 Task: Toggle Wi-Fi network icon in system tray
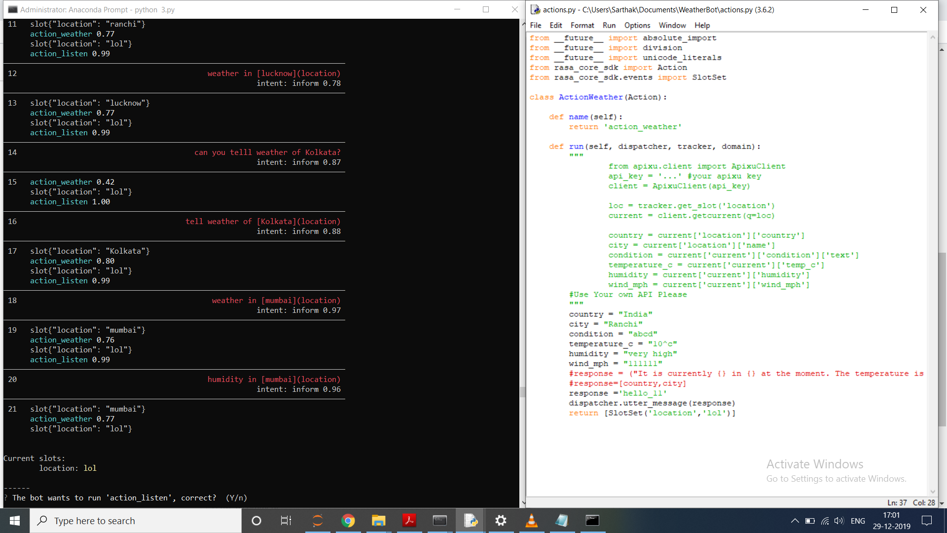pos(825,521)
